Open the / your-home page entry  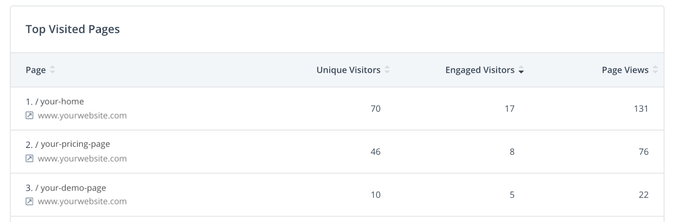click(x=62, y=102)
